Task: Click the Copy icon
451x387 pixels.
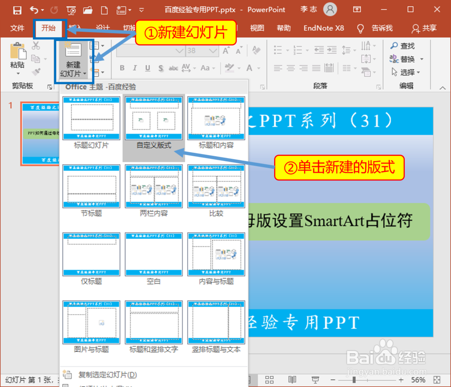Action: click(35, 58)
